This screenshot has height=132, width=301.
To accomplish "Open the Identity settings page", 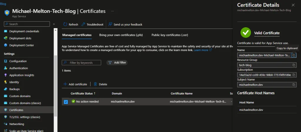I will tap(14, 82).
